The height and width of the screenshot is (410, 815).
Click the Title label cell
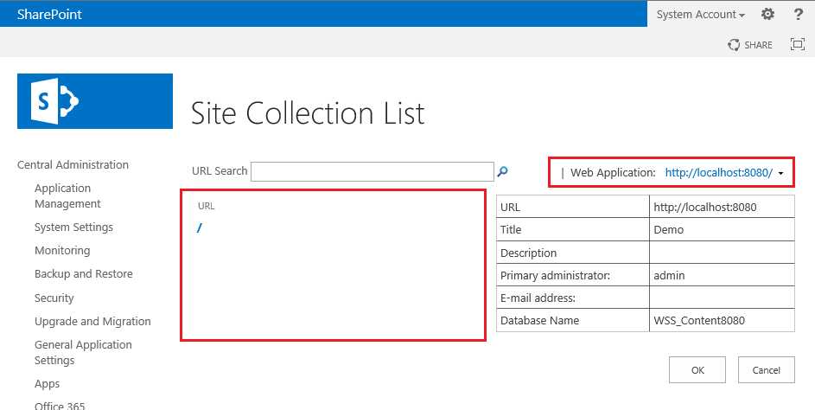pos(573,229)
